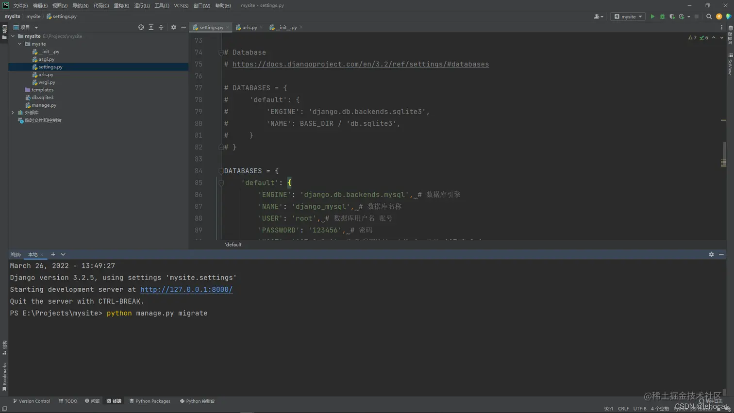This screenshot has height=413, width=734.
Task: Click the orange update arrow icon
Action: tap(719, 17)
